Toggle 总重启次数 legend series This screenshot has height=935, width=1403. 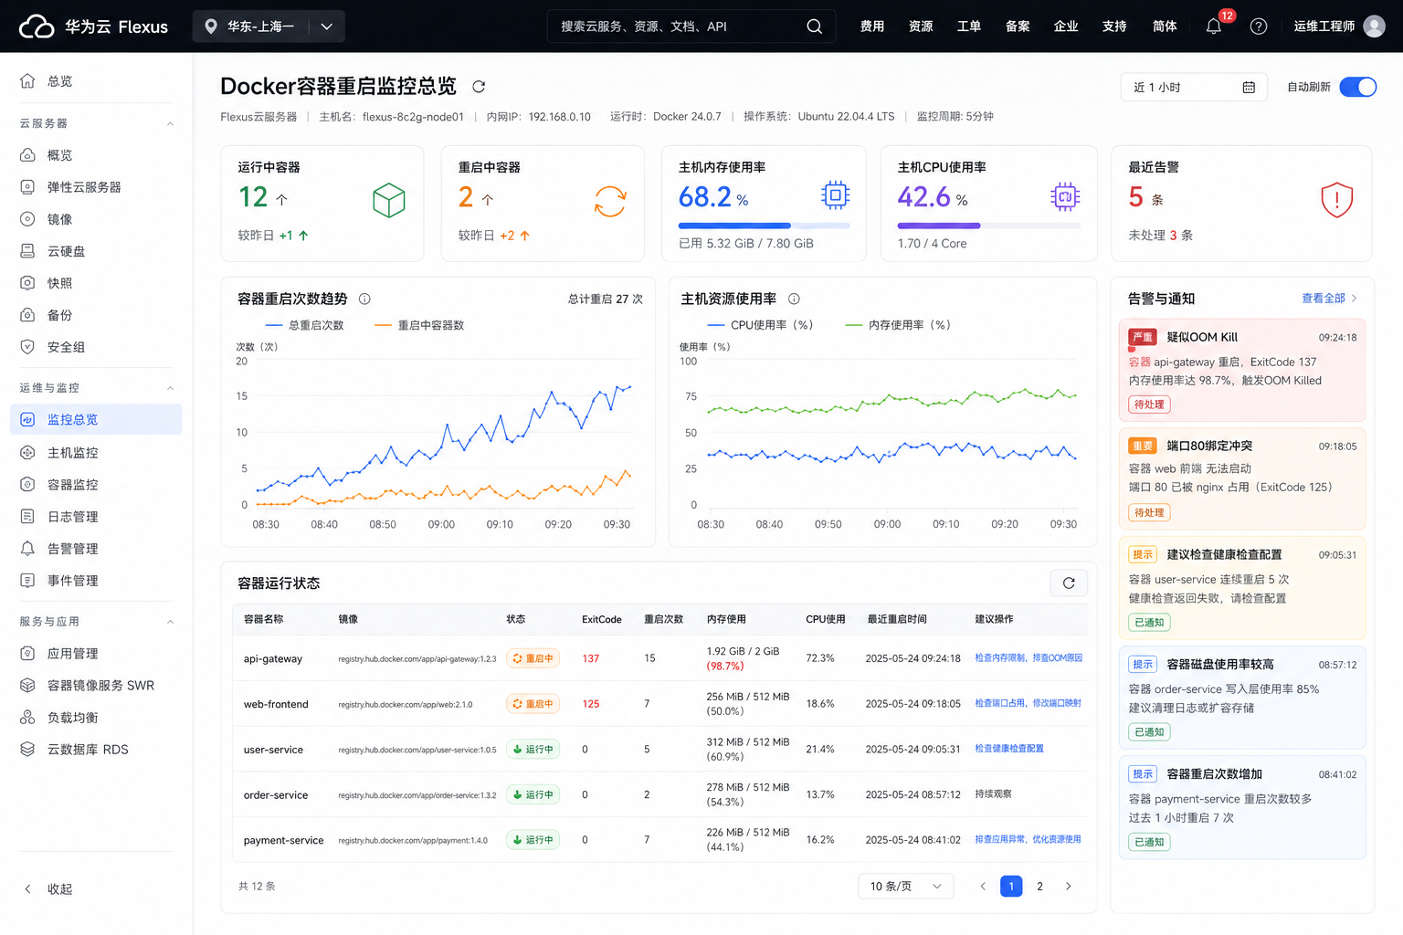pyautogui.click(x=304, y=325)
